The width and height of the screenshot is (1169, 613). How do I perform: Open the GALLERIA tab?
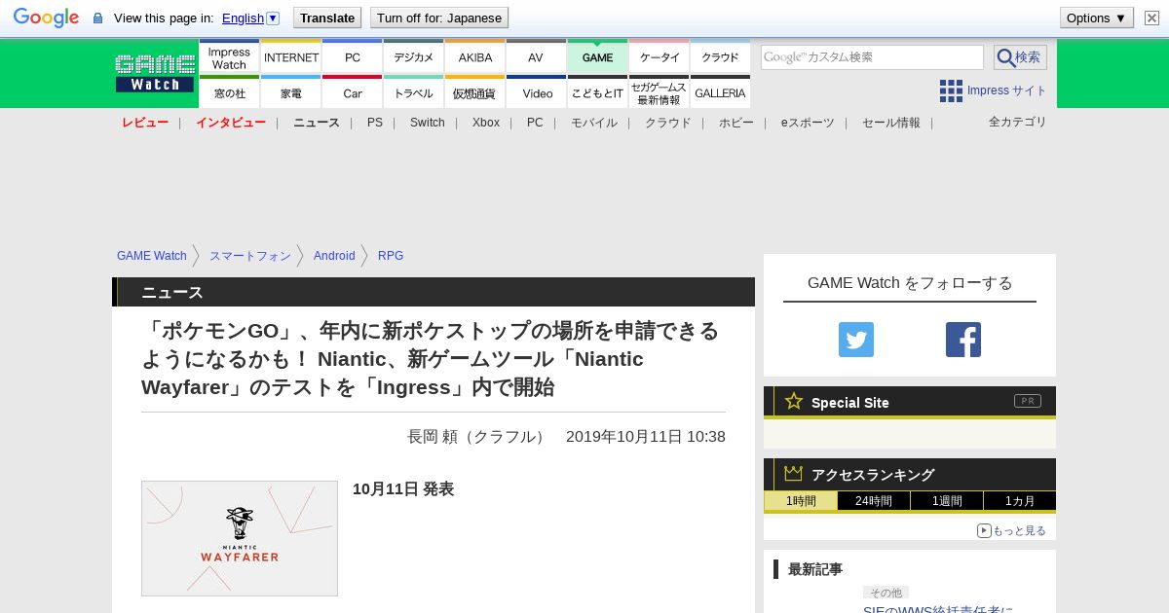click(x=721, y=91)
